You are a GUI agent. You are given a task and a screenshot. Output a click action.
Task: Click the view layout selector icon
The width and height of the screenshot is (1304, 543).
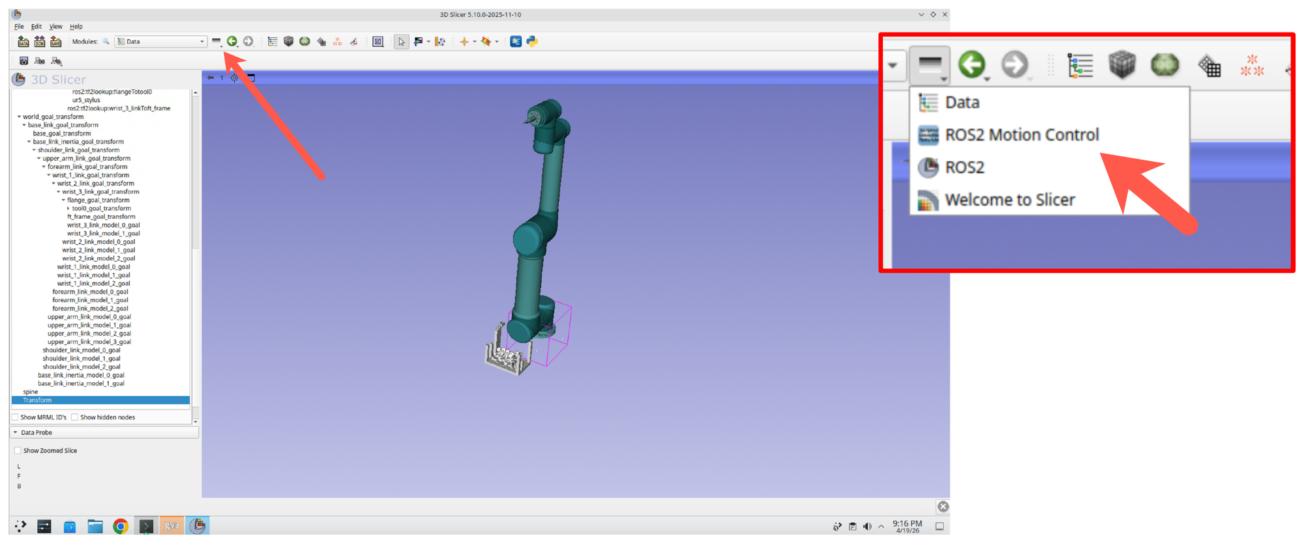pos(378,42)
